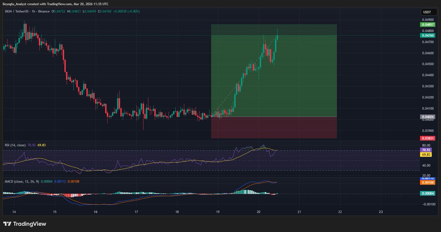Click the purple 70.92 value in RSI legend

32,145
